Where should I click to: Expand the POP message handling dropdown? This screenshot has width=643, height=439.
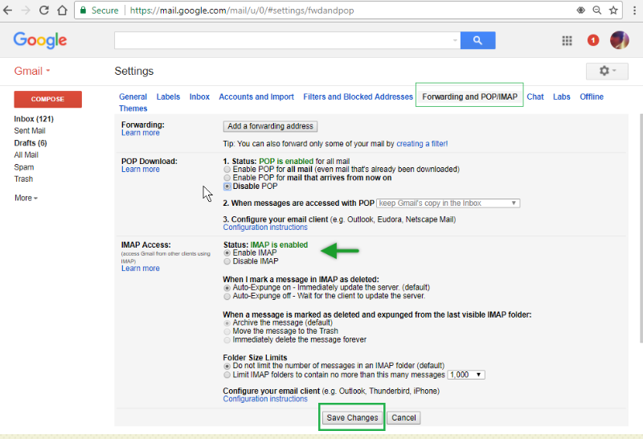(448, 203)
